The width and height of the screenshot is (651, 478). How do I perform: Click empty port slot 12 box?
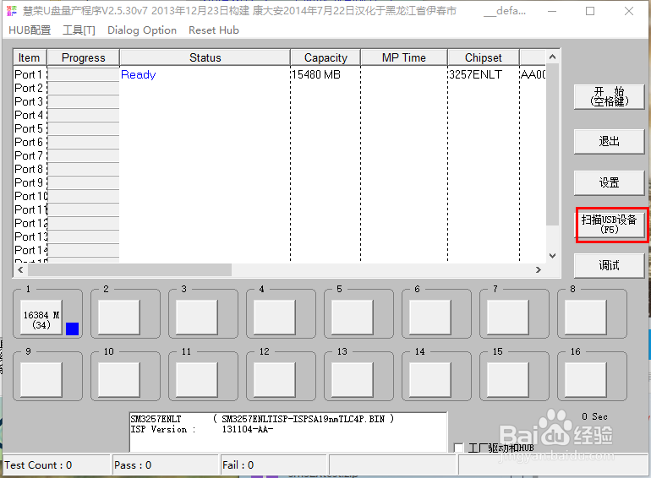[x=275, y=379]
